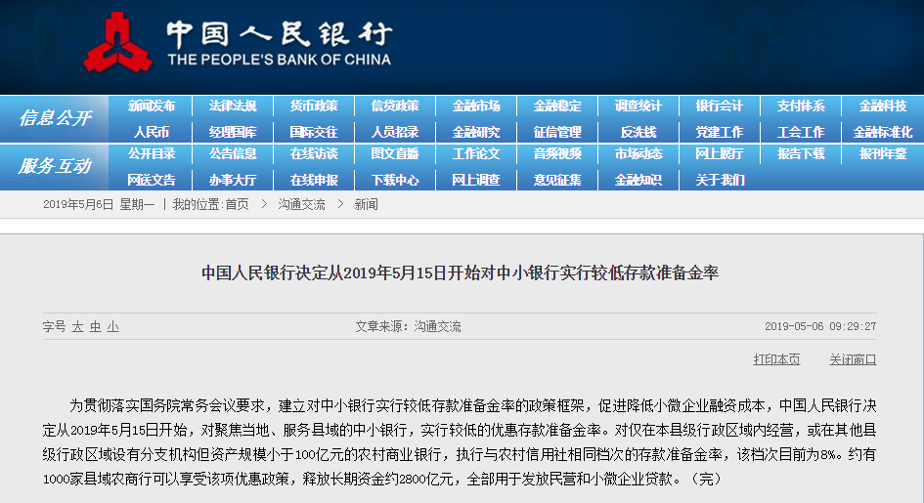Select 支付体系 in the navigation

[x=801, y=105]
